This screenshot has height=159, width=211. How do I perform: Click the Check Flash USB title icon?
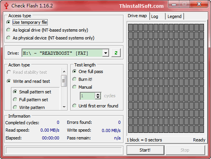tap(6, 6)
